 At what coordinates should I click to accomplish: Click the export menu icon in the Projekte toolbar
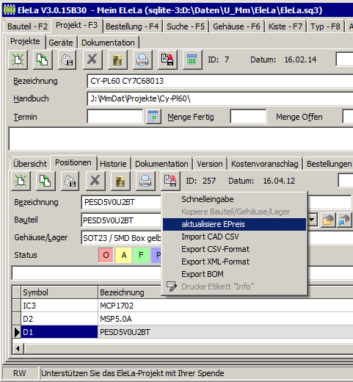(167, 60)
